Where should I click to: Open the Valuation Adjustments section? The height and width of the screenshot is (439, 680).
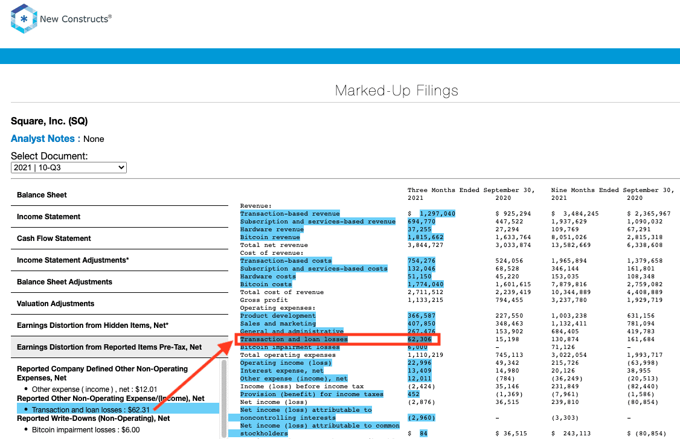click(x=119, y=304)
